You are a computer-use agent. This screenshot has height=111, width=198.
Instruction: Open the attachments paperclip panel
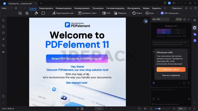point(3,39)
